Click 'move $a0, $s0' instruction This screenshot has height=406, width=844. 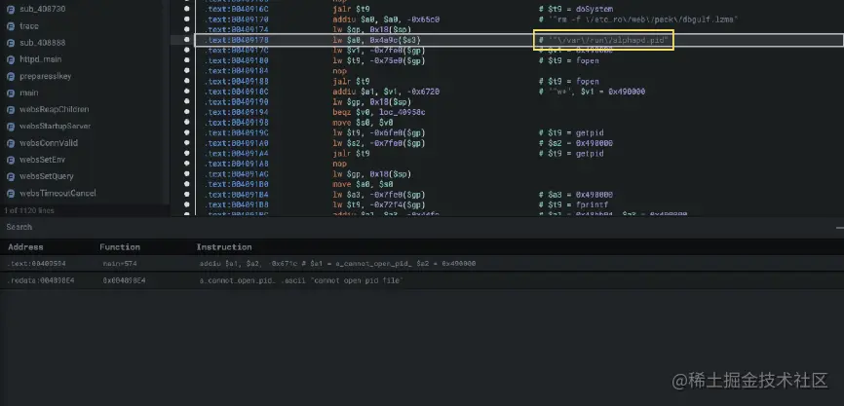click(x=363, y=184)
